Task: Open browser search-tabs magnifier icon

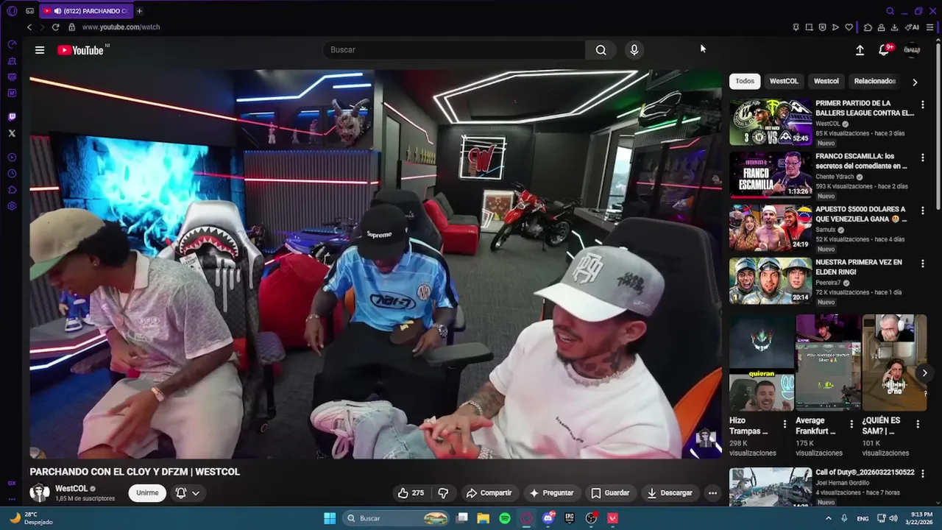Action: 890,11
